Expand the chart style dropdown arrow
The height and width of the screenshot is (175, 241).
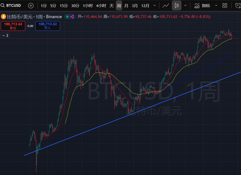185,6
